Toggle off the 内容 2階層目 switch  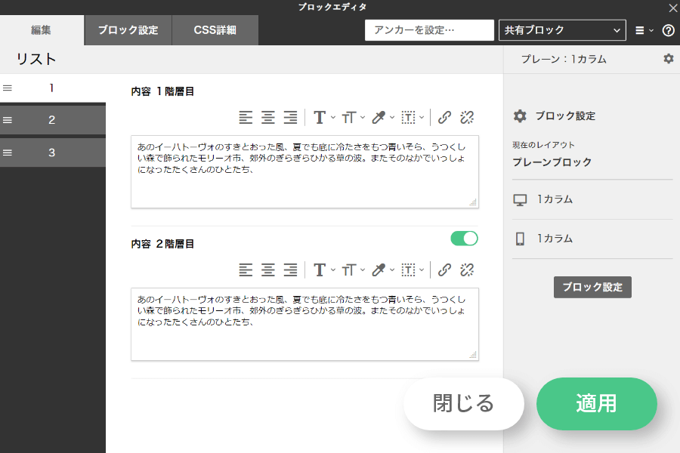point(464,239)
